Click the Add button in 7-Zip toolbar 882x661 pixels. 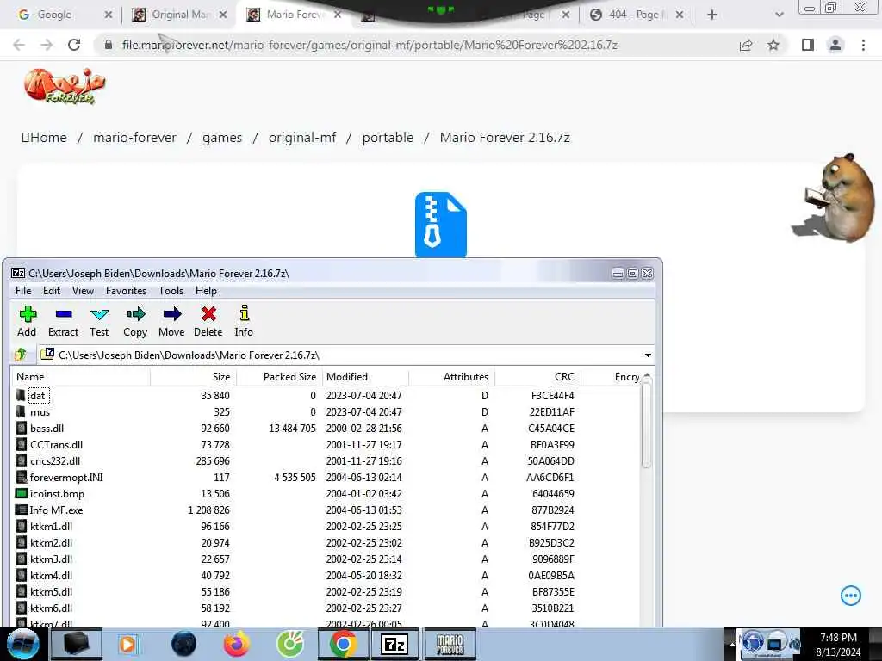pyautogui.click(x=27, y=321)
